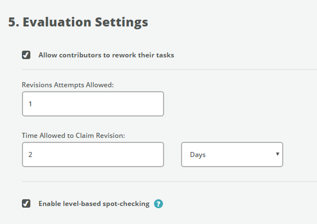The width and height of the screenshot is (317, 224).
Task: Click the checkmark beside rework tasks option
Action: [x=26, y=55]
